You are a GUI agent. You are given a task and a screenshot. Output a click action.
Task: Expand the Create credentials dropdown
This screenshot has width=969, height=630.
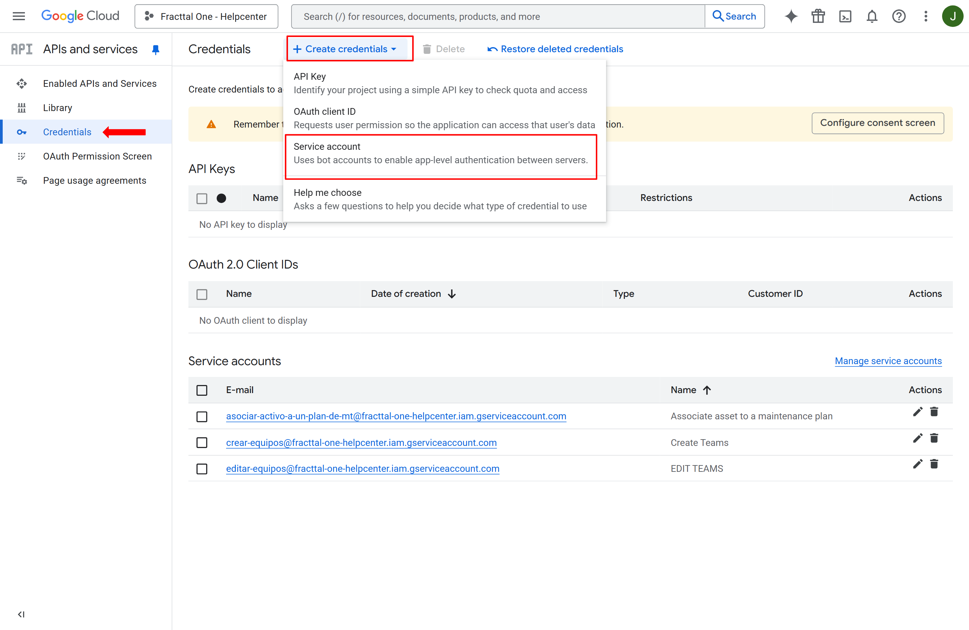(x=345, y=49)
